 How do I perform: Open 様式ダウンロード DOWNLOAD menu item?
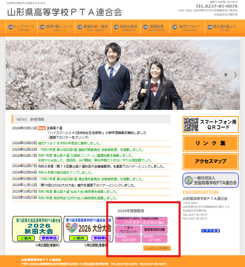tap(187, 28)
